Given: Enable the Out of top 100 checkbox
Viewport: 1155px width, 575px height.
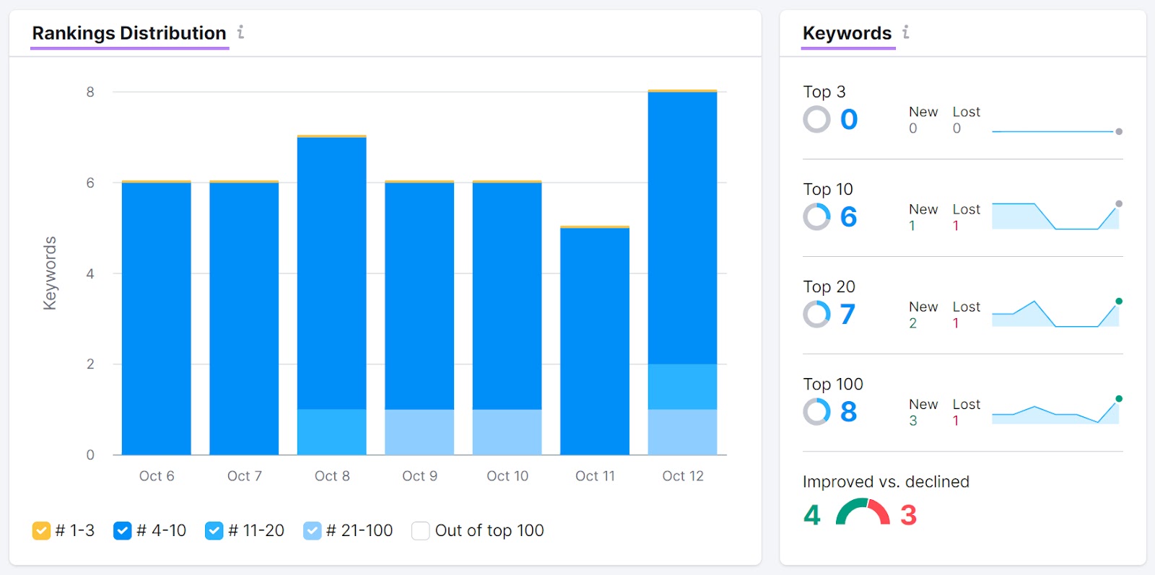Looking at the screenshot, I should coord(420,530).
